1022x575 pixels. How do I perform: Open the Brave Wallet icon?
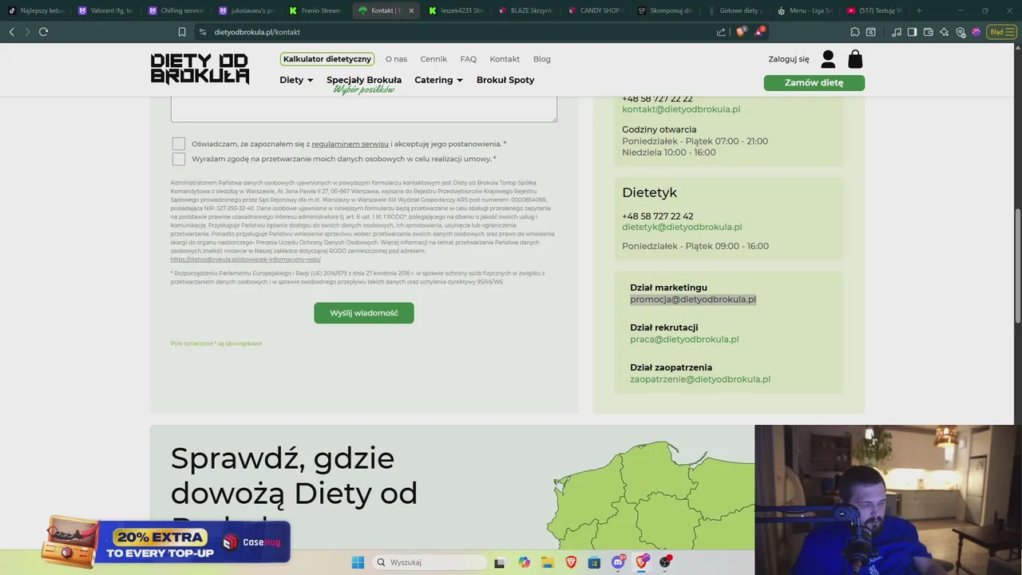pos(928,32)
